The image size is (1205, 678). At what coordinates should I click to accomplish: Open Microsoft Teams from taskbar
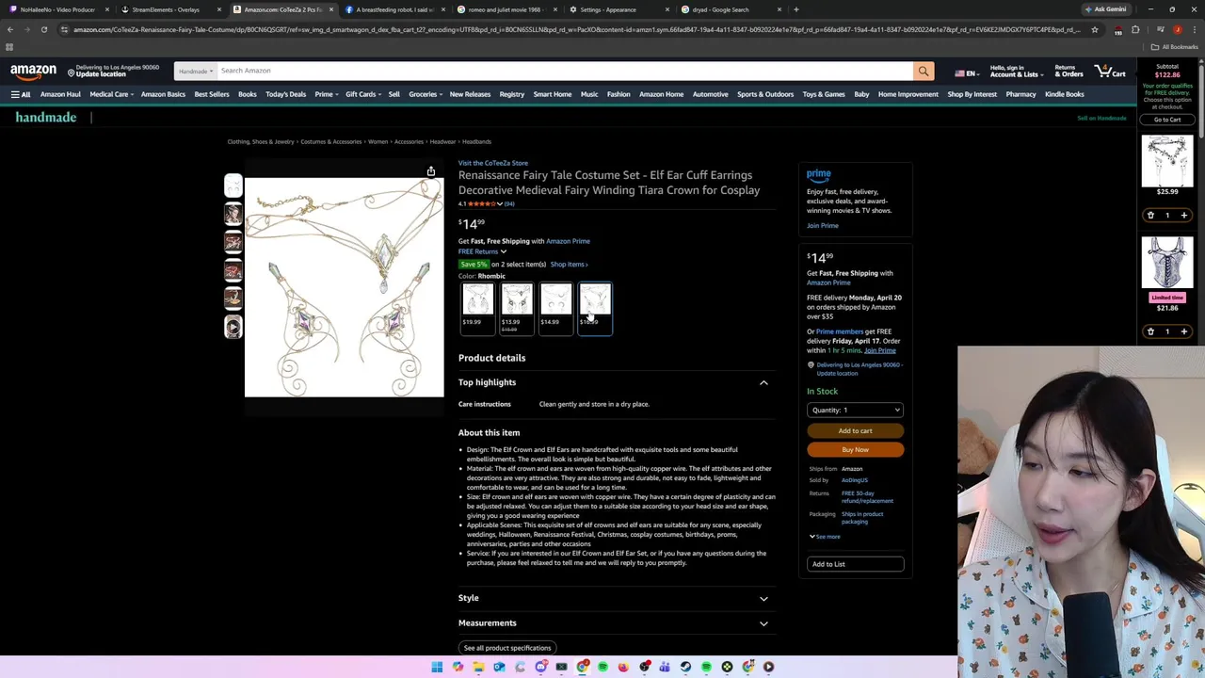[x=665, y=667]
